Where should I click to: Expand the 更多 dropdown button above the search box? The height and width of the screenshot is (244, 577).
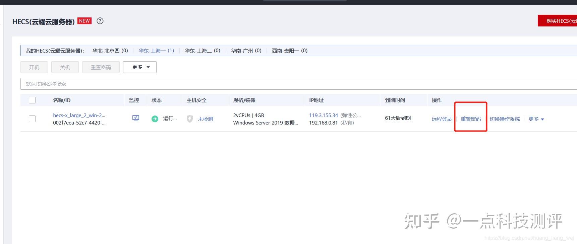[140, 67]
